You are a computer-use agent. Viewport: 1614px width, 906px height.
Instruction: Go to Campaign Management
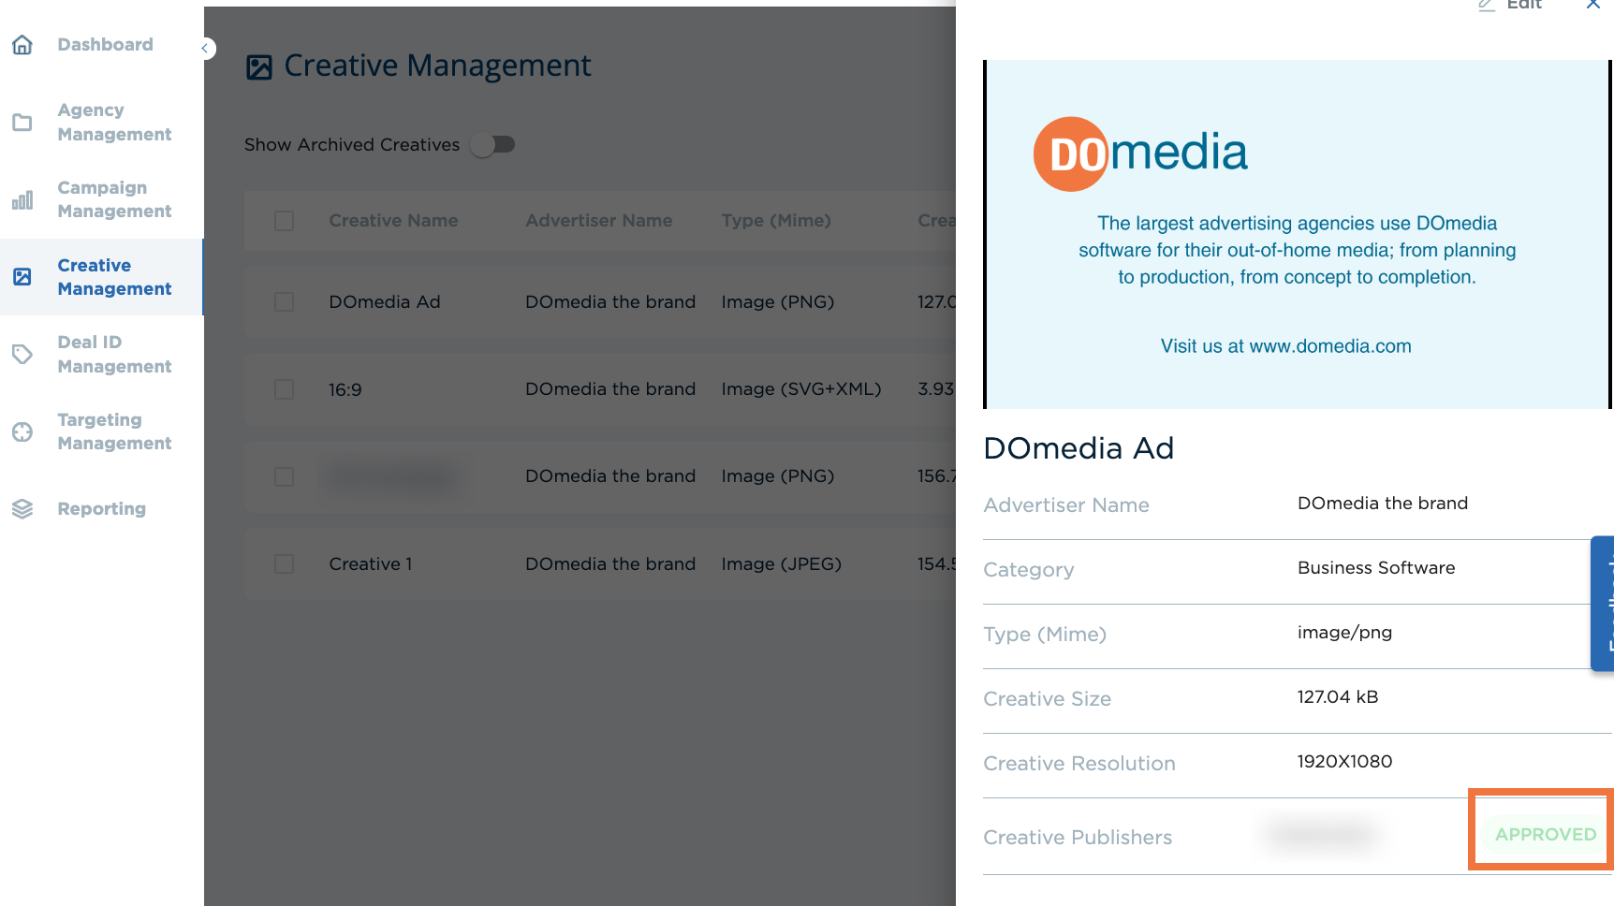114,199
